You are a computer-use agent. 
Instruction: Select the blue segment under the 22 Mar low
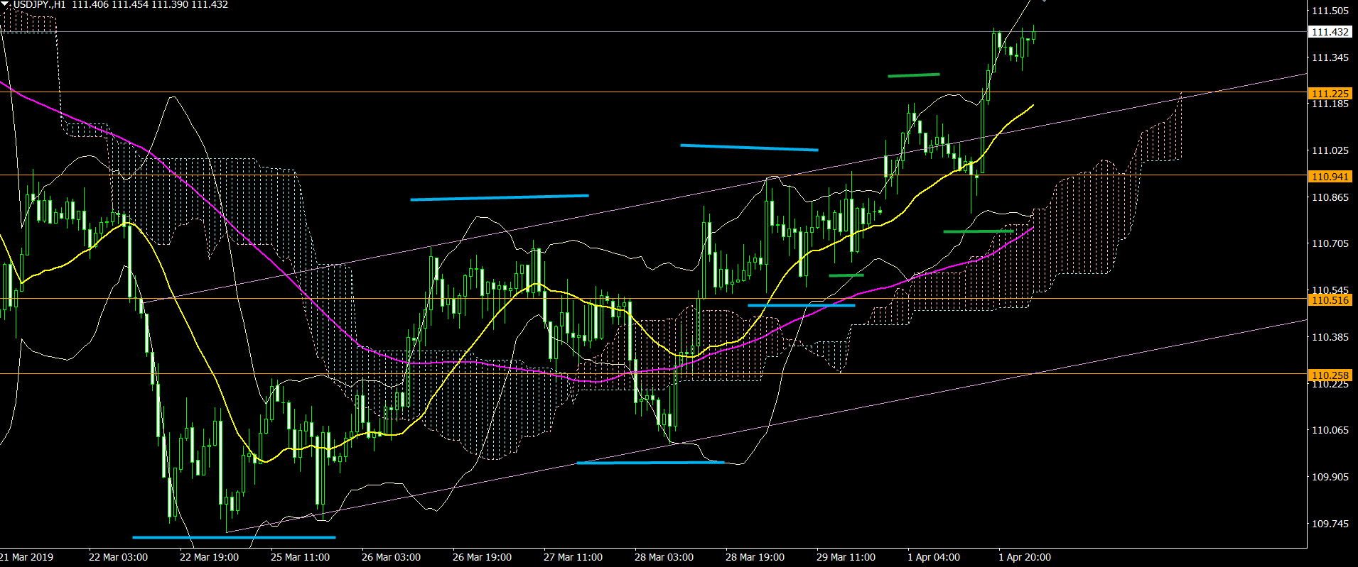coord(234,537)
